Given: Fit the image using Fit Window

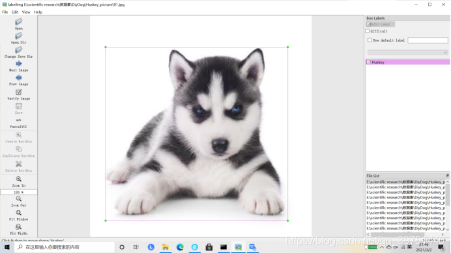Looking at the screenshot, I should [19, 213].
